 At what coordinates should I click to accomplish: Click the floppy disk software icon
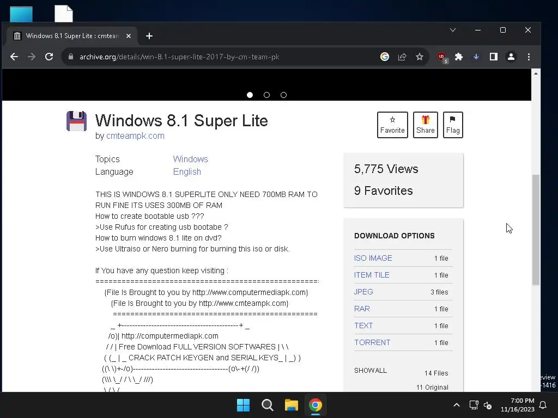click(x=76, y=121)
